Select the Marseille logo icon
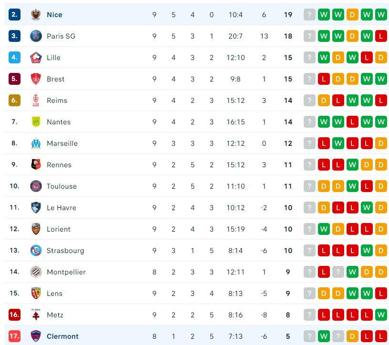This screenshot has height=345, width=389. 36,143
